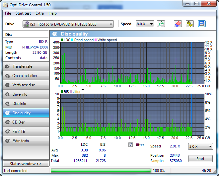This screenshot has width=219, height=176.
Task: Switch to Create test disc
Action: [26, 76]
